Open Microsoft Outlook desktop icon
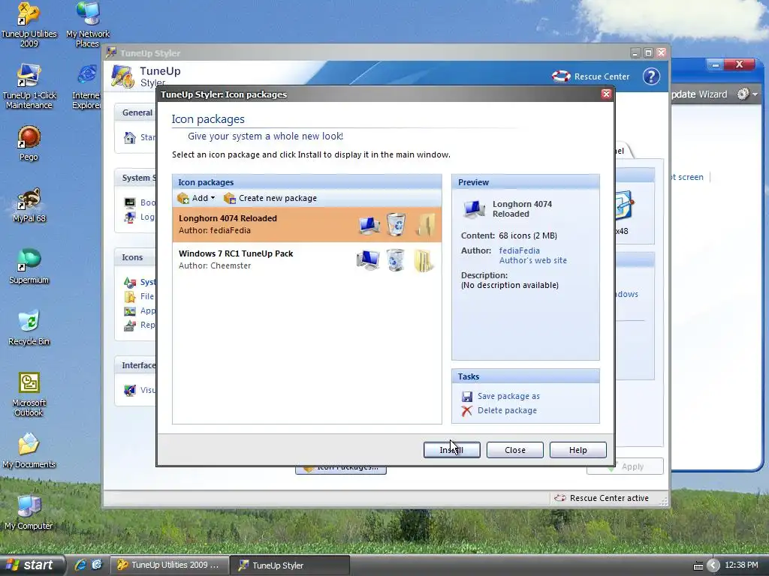 pyautogui.click(x=29, y=394)
